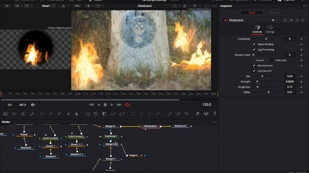Add a Hue Curves node from toolbar
This screenshot has height=173, width=309.
(59, 114)
